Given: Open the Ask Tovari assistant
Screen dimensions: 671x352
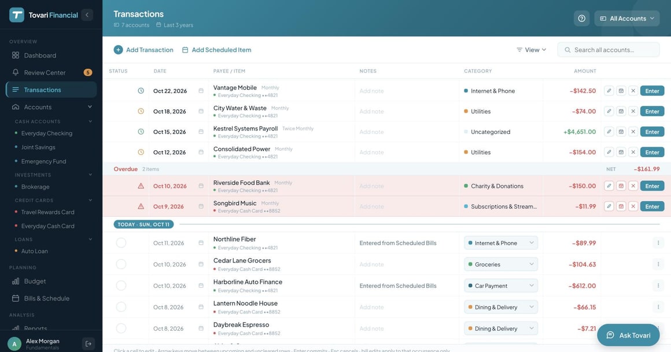Looking at the screenshot, I should click(628, 335).
